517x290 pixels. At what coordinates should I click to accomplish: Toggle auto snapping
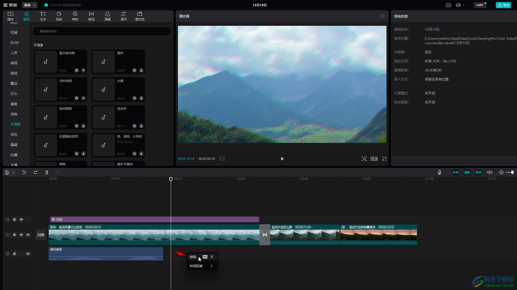point(467,172)
